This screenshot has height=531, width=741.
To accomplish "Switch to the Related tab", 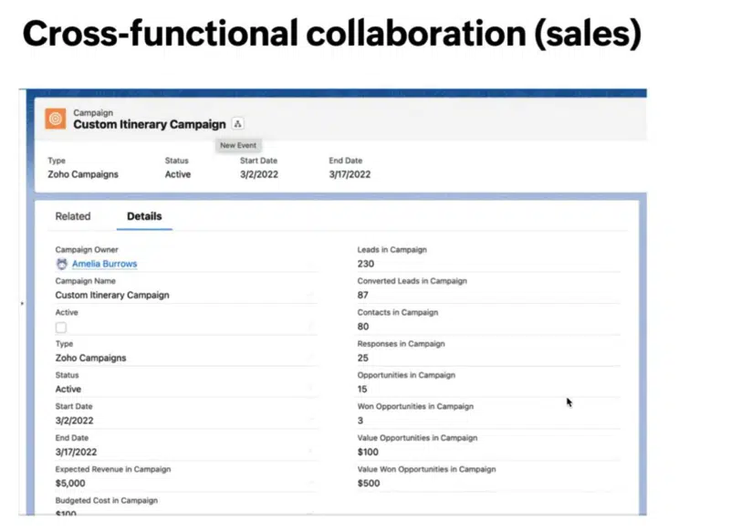I will coord(73,216).
